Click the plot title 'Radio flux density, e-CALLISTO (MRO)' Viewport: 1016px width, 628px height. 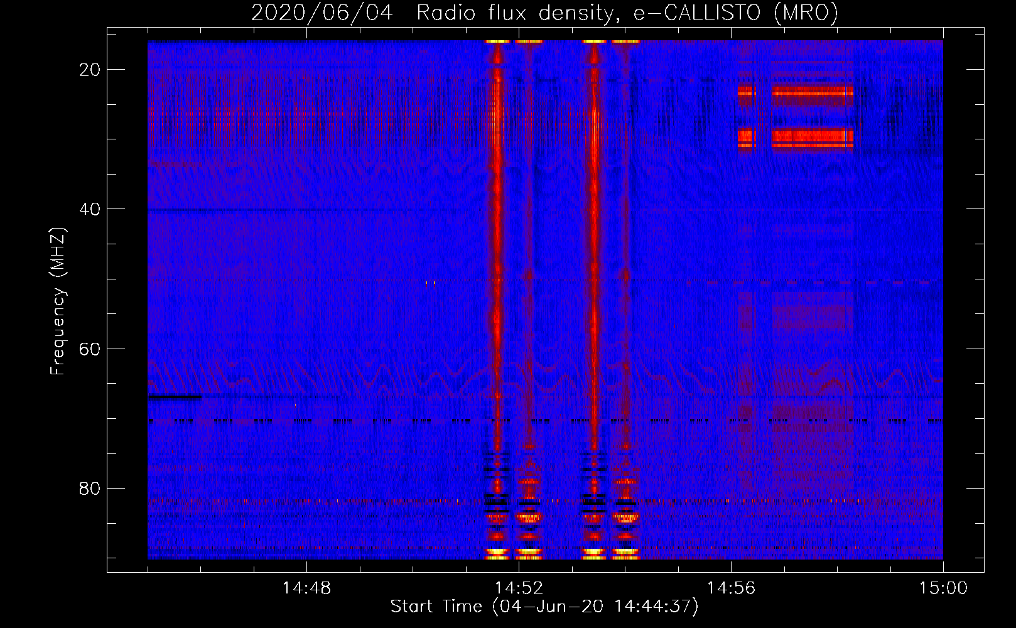(x=627, y=13)
